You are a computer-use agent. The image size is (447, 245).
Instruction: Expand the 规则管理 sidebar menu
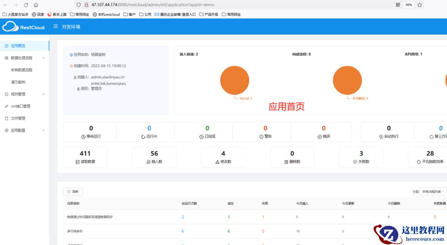pyautogui.click(x=44, y=94)
